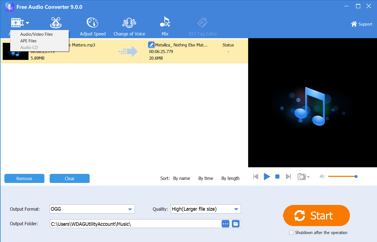Open the Trim scissors tool

56,23
